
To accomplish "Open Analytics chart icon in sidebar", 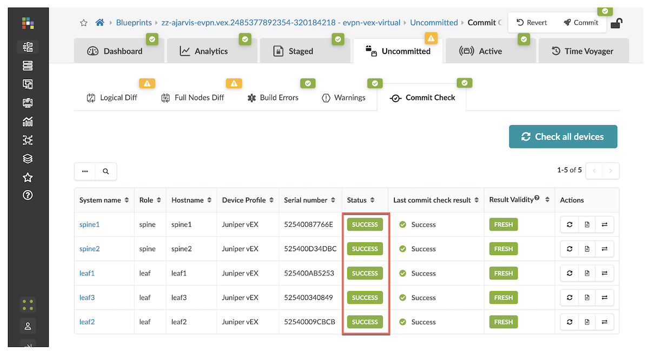I will pyautogui.click(x=28, y=121).
